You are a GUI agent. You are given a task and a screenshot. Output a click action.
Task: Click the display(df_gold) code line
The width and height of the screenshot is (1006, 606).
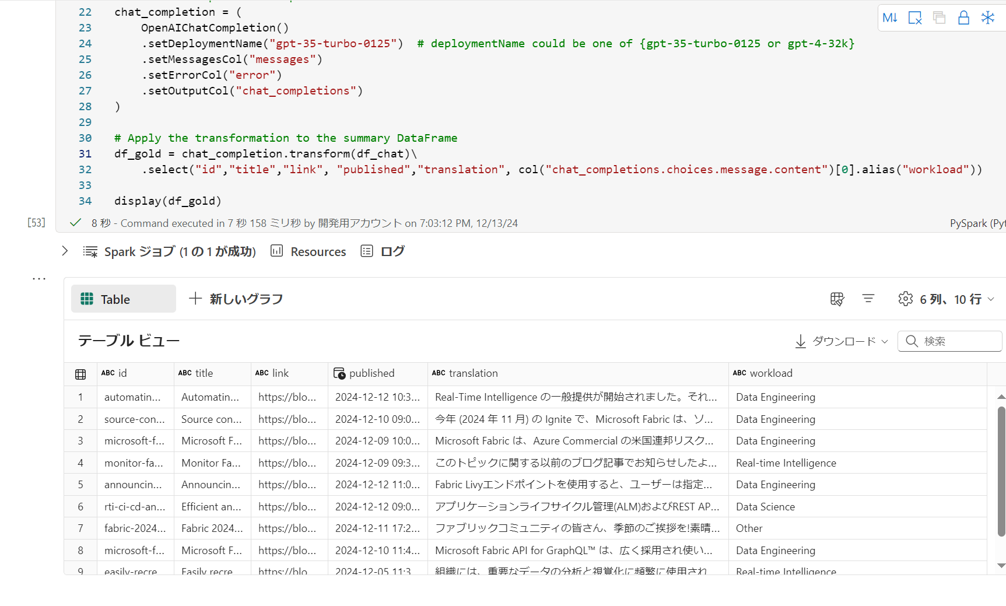click(168, 201)
